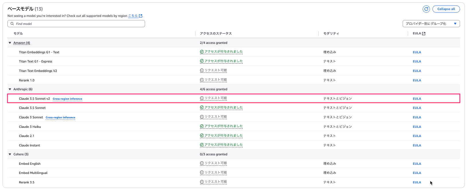Open EULA for Claude 3.5 Sonnet

[417, 108]
